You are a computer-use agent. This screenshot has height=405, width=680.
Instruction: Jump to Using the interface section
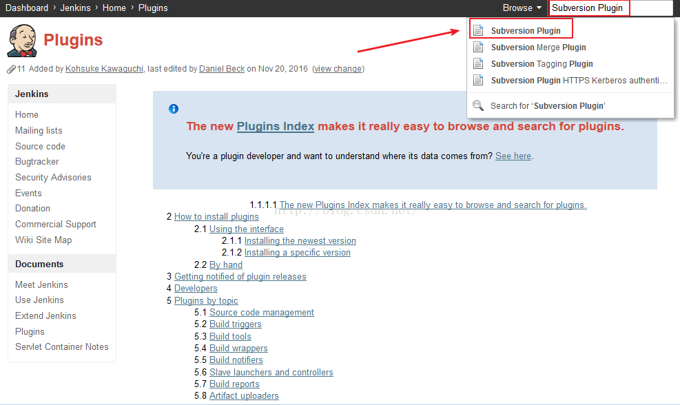pos(247,229)
